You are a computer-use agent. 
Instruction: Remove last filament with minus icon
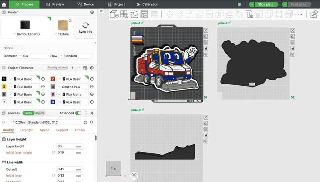[x=79, y=68]
